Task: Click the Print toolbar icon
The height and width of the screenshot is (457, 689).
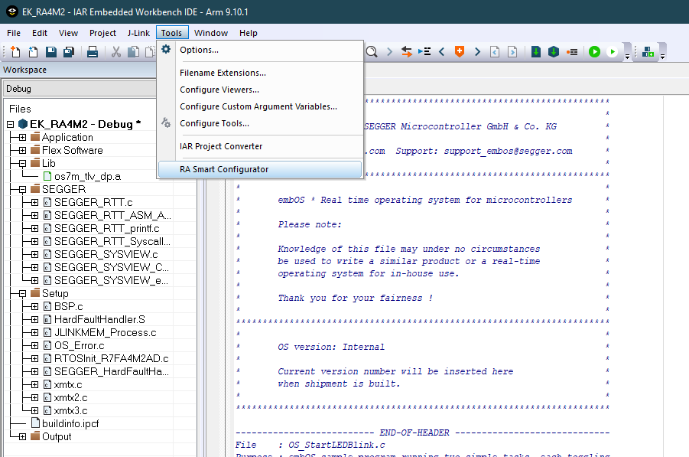Action: tap(92, 51)
